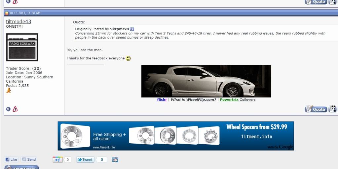
Task: Click the post timestamp 10-15-2011, 11:58 AM
Action: click(x=25, y=13)
